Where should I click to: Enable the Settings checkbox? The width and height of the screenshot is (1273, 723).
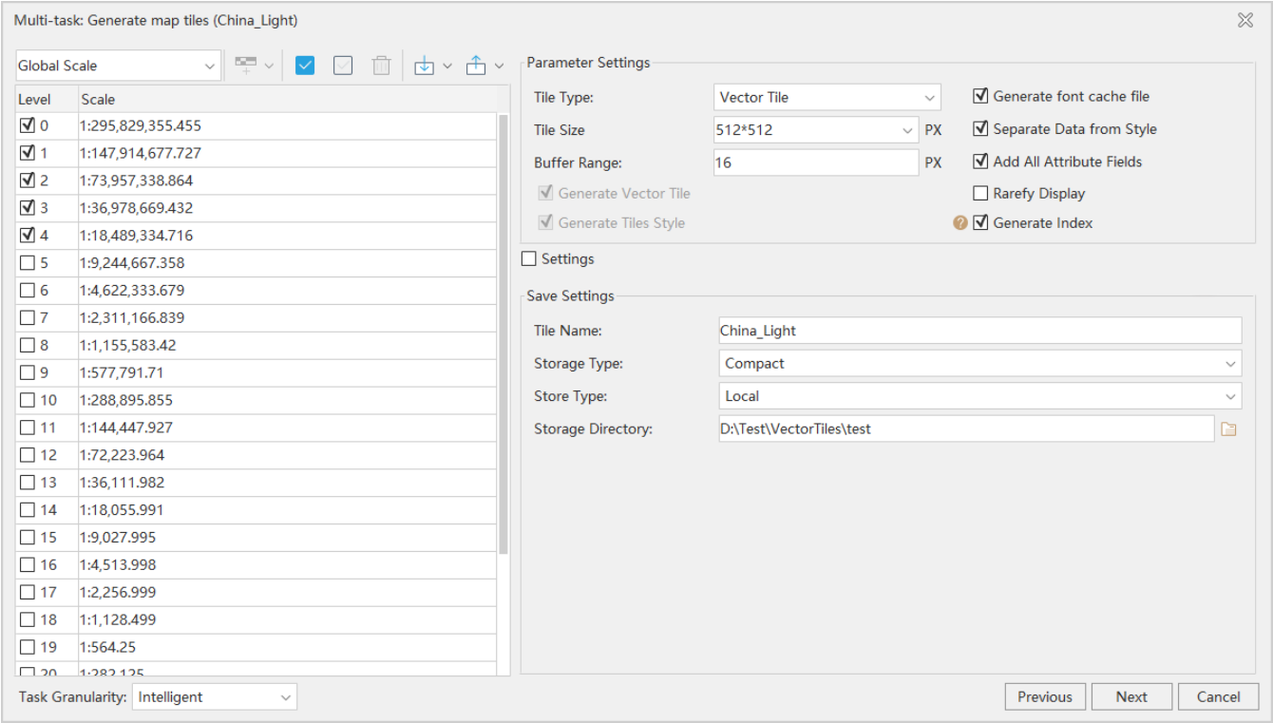tap(529, 258)
